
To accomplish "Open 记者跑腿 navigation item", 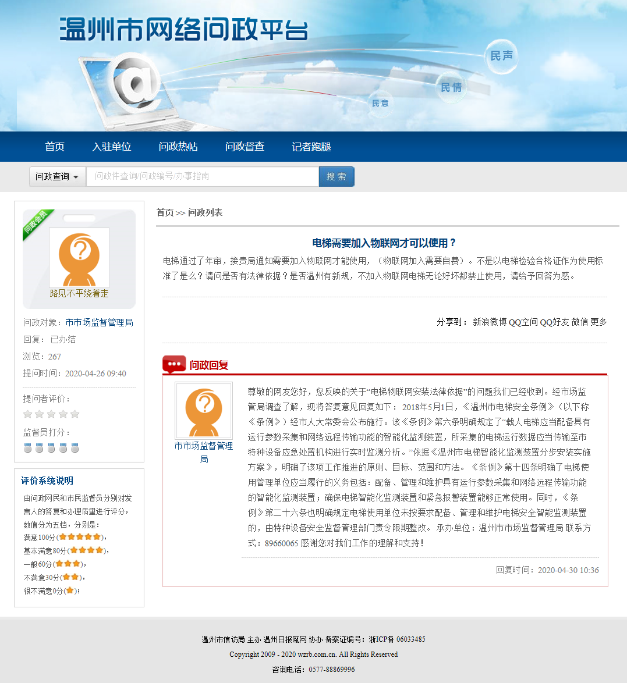I will [311, 147].
